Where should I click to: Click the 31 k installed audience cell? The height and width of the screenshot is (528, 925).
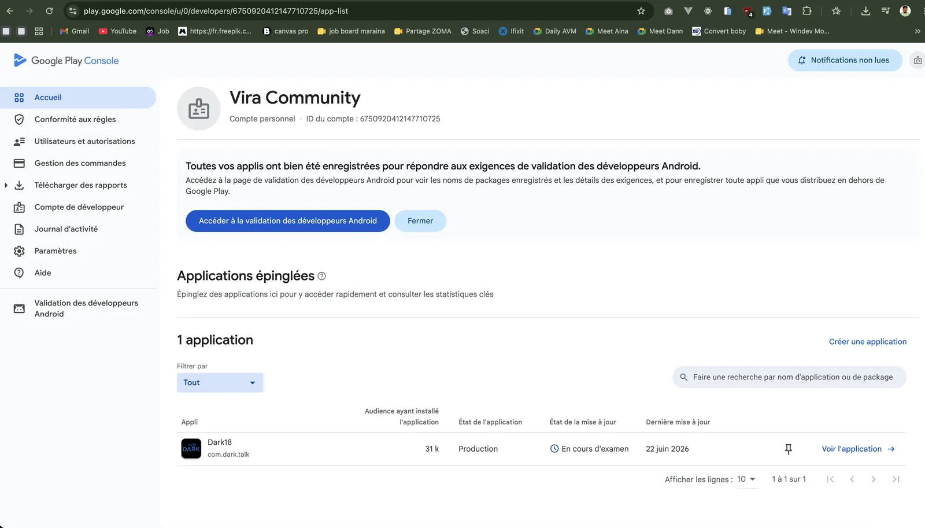tap(432, 449)
